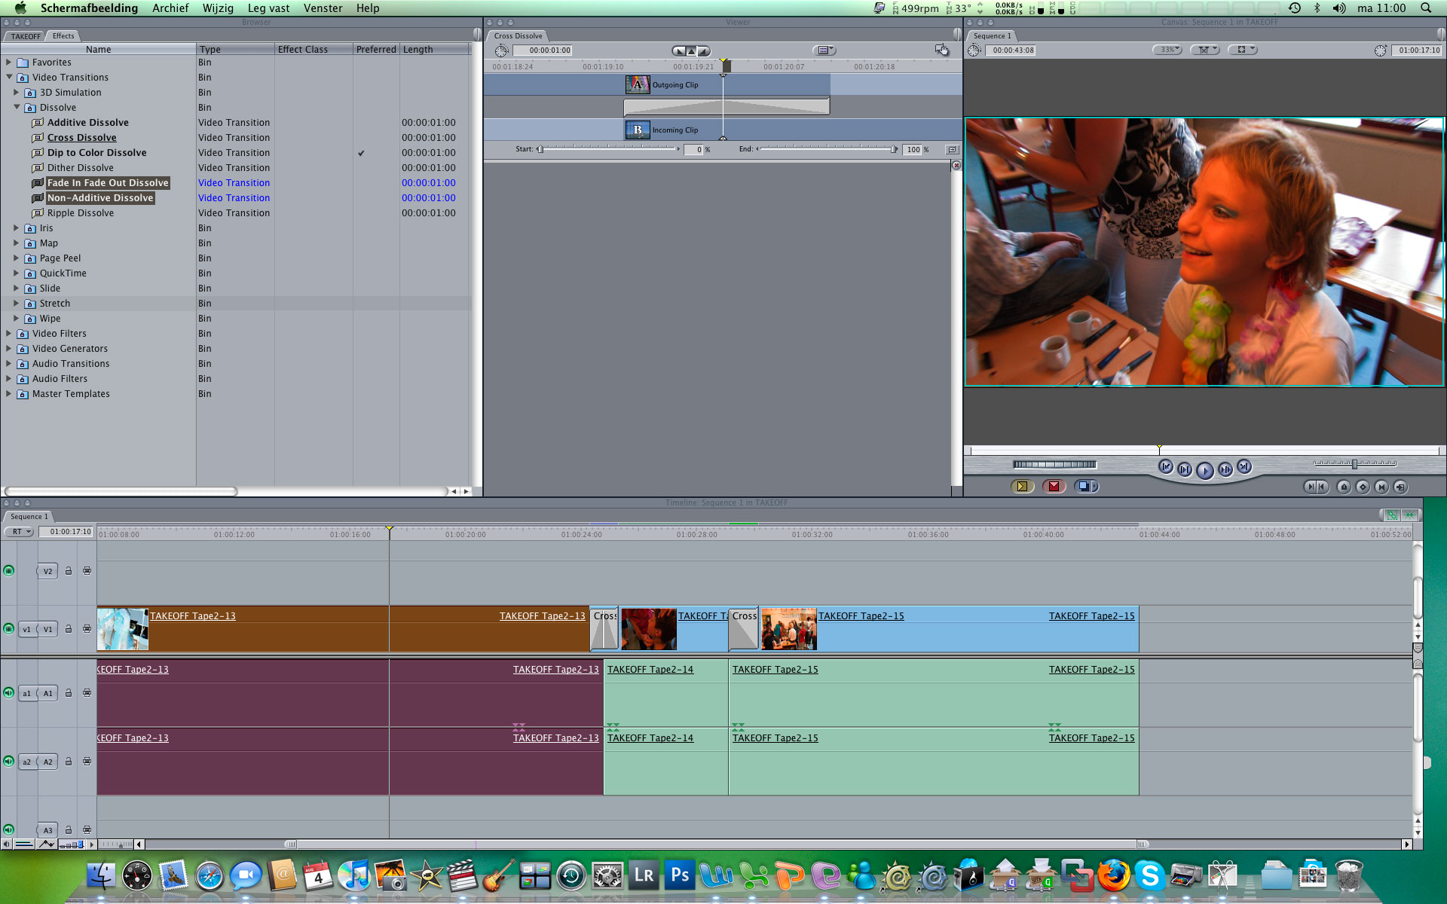The height and width of the screenshot is (904, 1447).
Task: Open the RT popup menu in the timeline
Action: pyautogui.click(x=20, y=532)
